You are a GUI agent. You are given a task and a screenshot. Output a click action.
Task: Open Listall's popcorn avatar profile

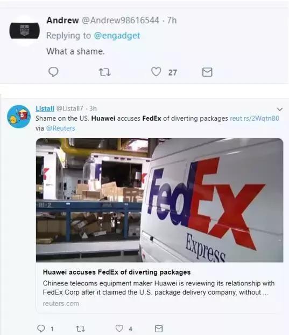click(x=19, y=117)
